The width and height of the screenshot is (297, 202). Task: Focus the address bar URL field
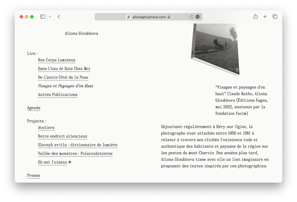[149, 17]
